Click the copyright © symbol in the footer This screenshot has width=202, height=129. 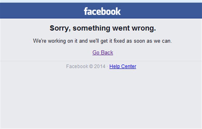coord(91,66)
